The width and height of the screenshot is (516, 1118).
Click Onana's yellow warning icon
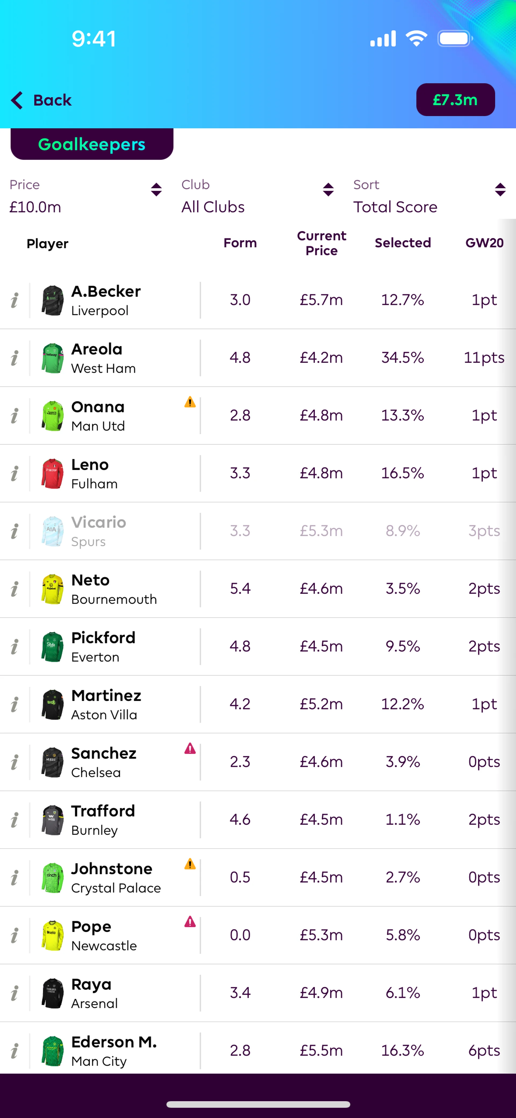pos(190,402)
